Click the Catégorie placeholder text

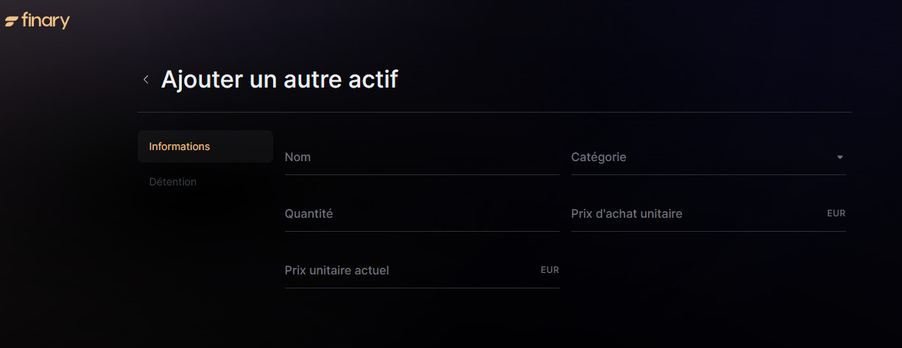pos(599,157)
